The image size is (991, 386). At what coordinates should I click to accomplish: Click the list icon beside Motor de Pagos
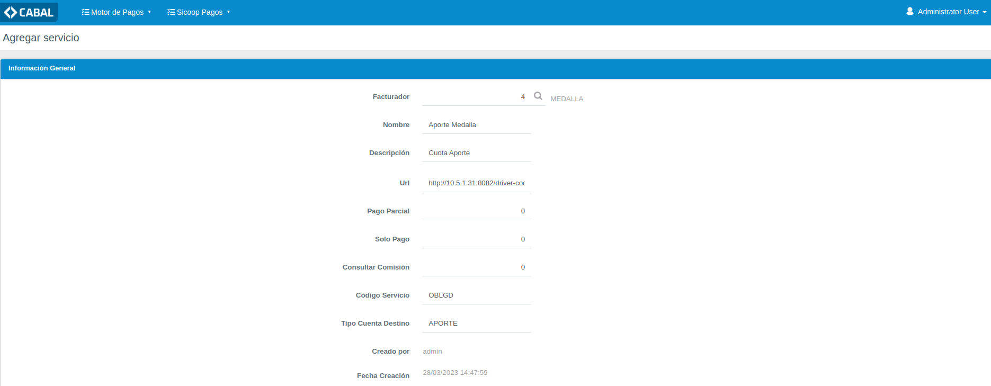pyautogui.click(x=85, y=12)
